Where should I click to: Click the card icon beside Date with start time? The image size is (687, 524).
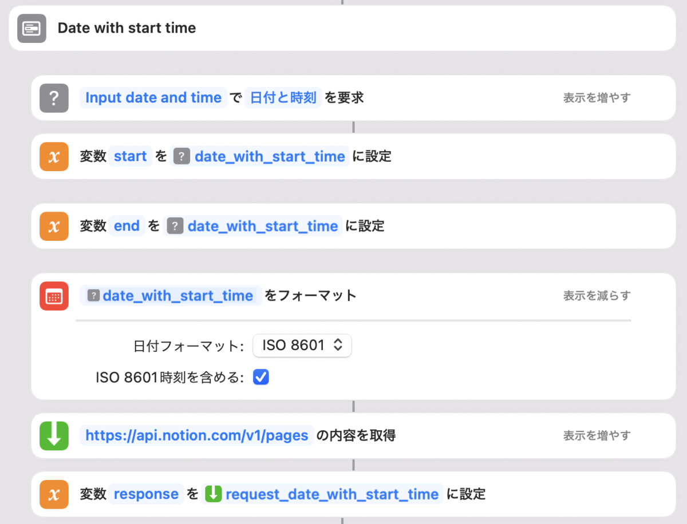click(31, 28)
